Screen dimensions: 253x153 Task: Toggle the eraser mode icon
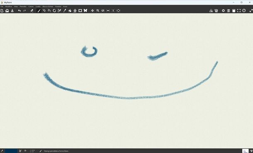click(32, 11)
